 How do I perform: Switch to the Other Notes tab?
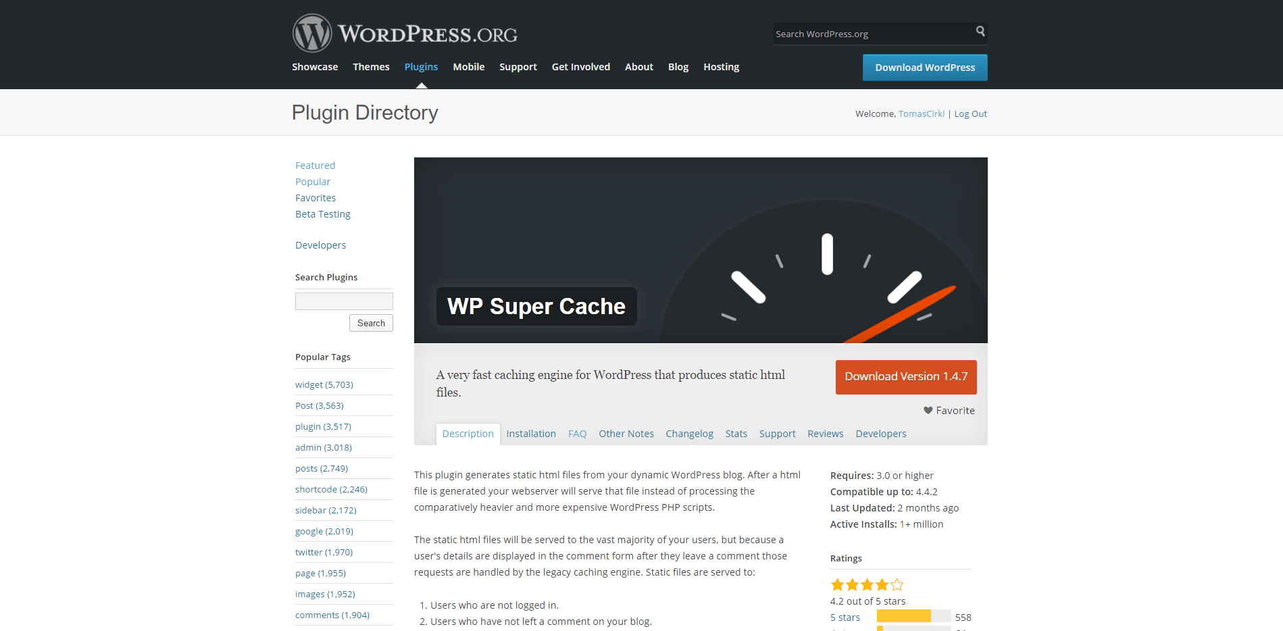(x=626, y=434)
